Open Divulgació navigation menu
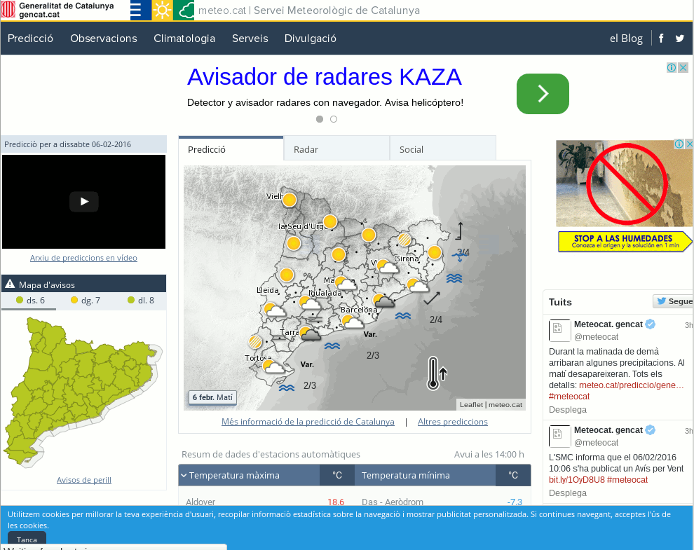This screenshot has width=694, height=550. click(x=311, y=39)
